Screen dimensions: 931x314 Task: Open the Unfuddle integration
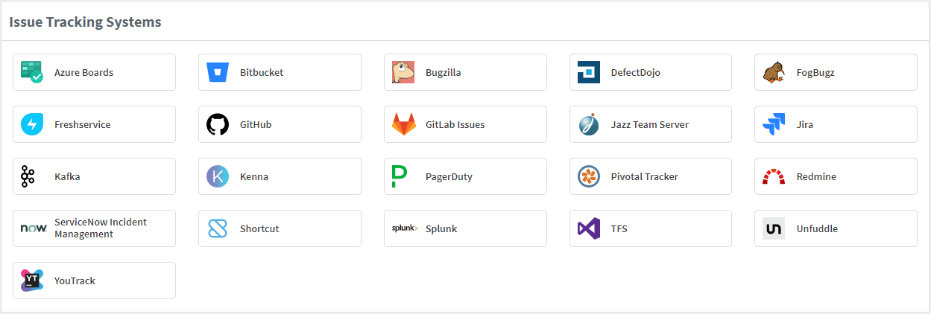(836, 228)
